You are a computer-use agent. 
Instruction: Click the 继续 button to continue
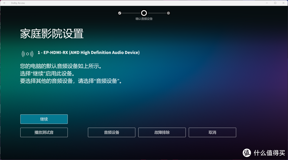point(44,119)
